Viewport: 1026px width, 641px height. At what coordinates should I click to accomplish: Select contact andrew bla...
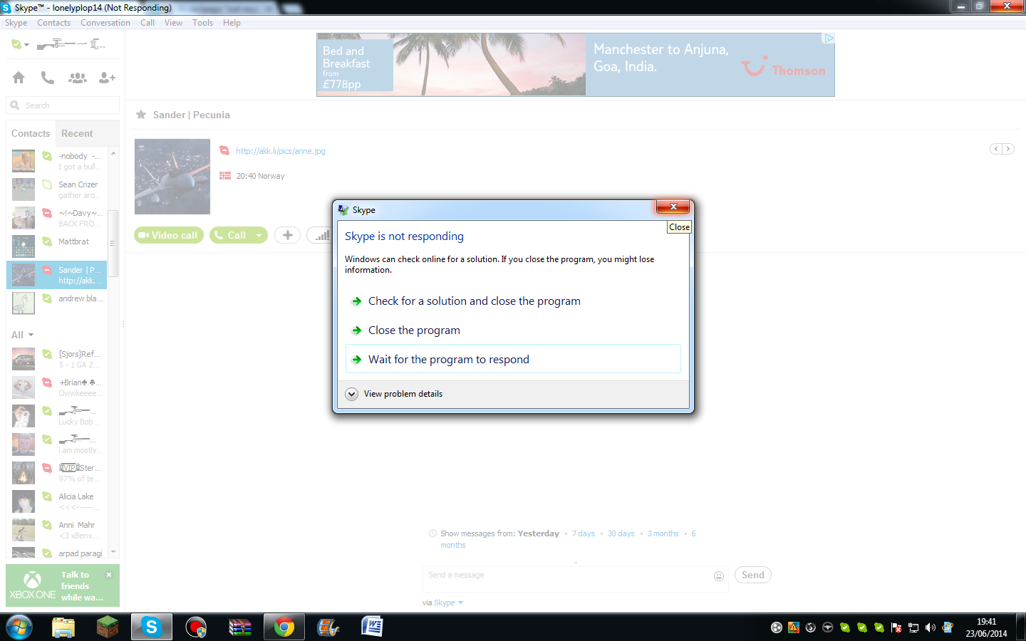pyautogui.click(x=57, y=303)
